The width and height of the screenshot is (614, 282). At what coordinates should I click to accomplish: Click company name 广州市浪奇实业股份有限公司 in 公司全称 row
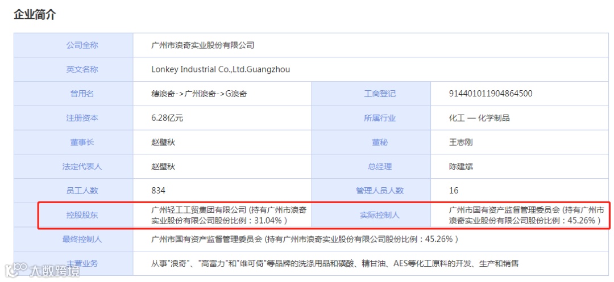202,45
